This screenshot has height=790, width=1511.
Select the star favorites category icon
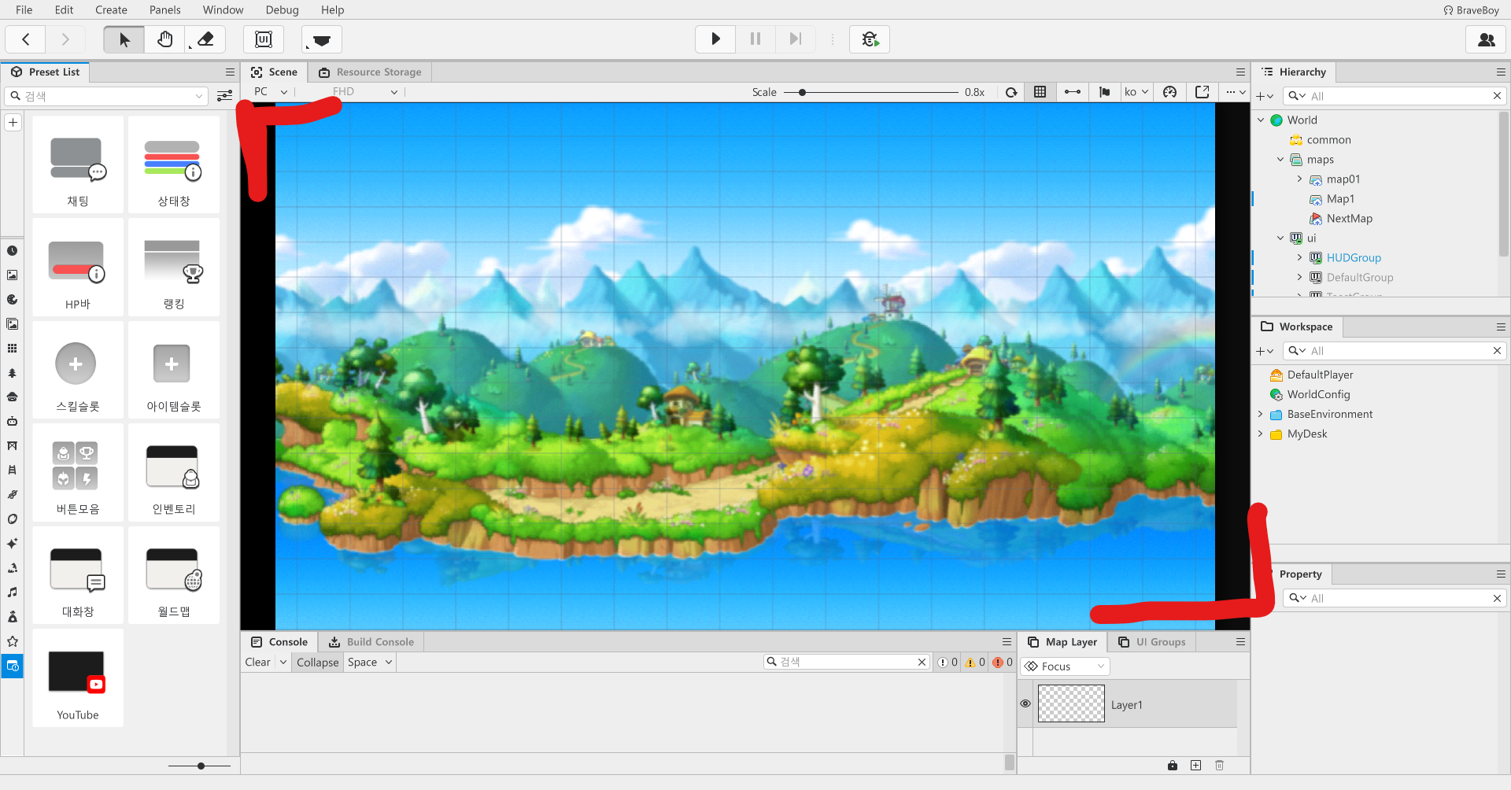click(x=13, y=641)
